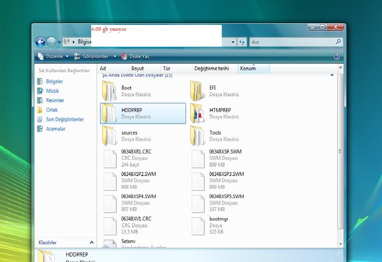The width and height of the screenshot is (382, 262).
Task: Select the sources folder icon
Action: point(109,136)
